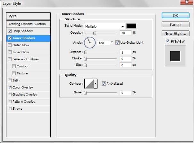This screenshot has width=194, height=143.
Task: Click the Opacity value field
Action: coord(125,33)
